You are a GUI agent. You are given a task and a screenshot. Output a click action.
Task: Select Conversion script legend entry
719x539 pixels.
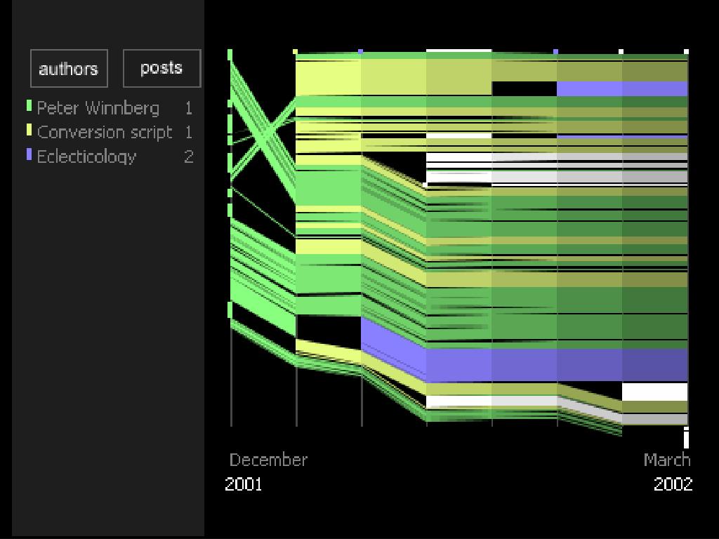[x=105, y=132]
